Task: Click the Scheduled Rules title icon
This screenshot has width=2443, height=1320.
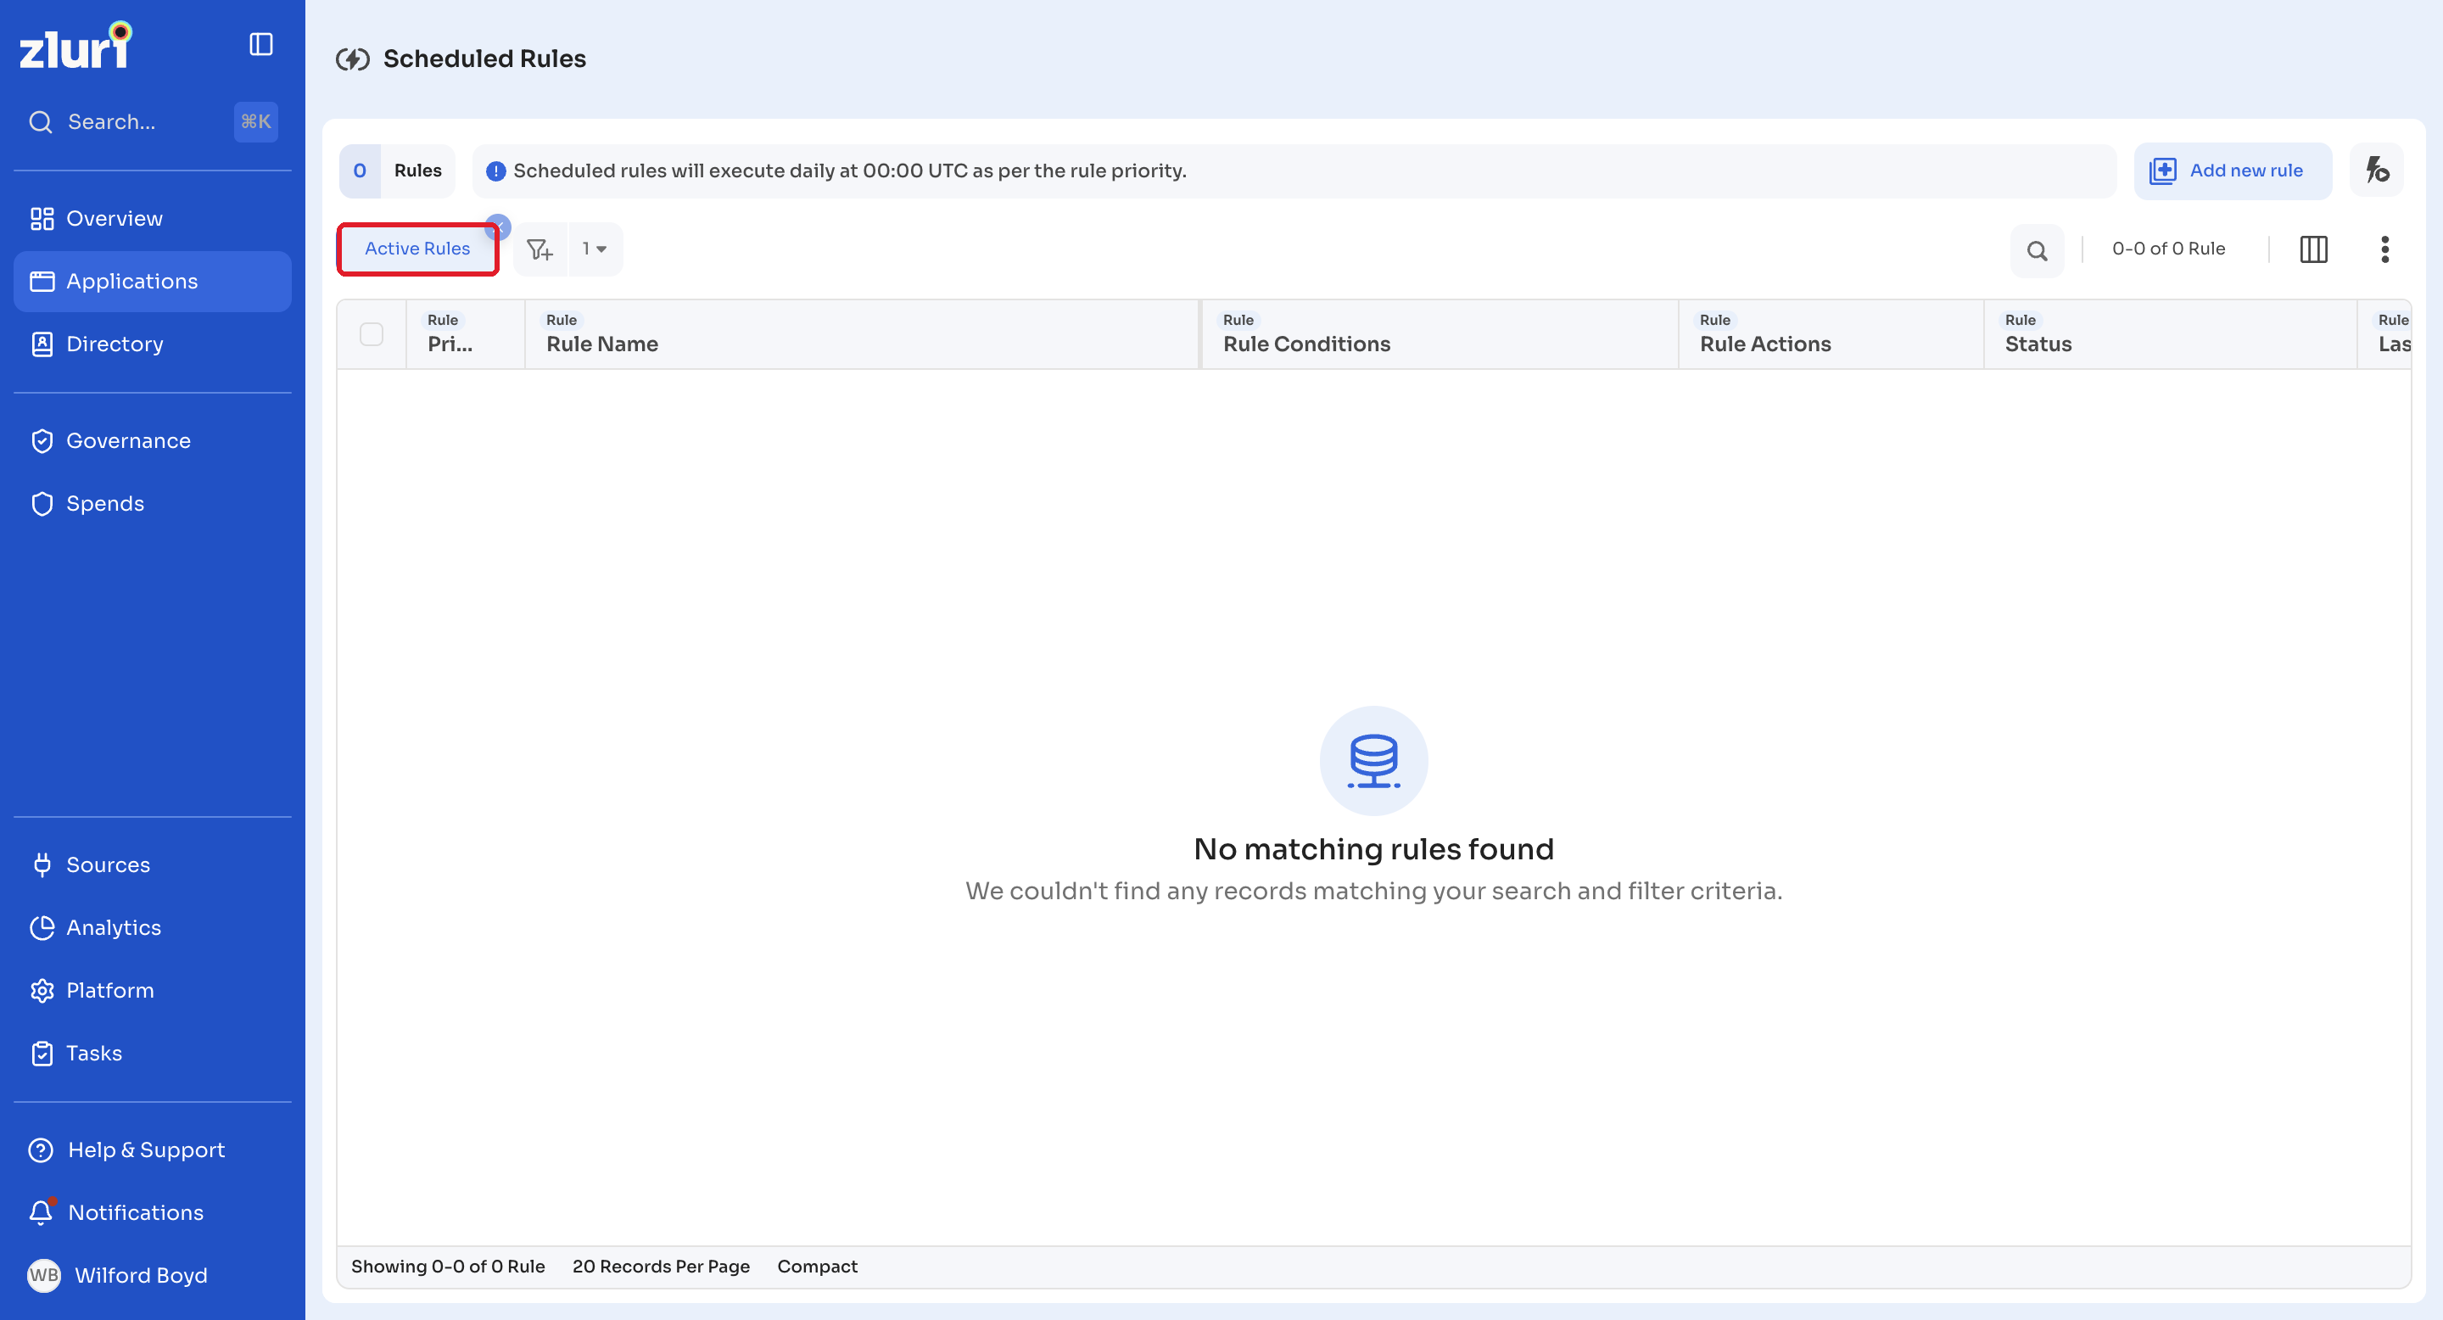Action: tap(352, 59)
